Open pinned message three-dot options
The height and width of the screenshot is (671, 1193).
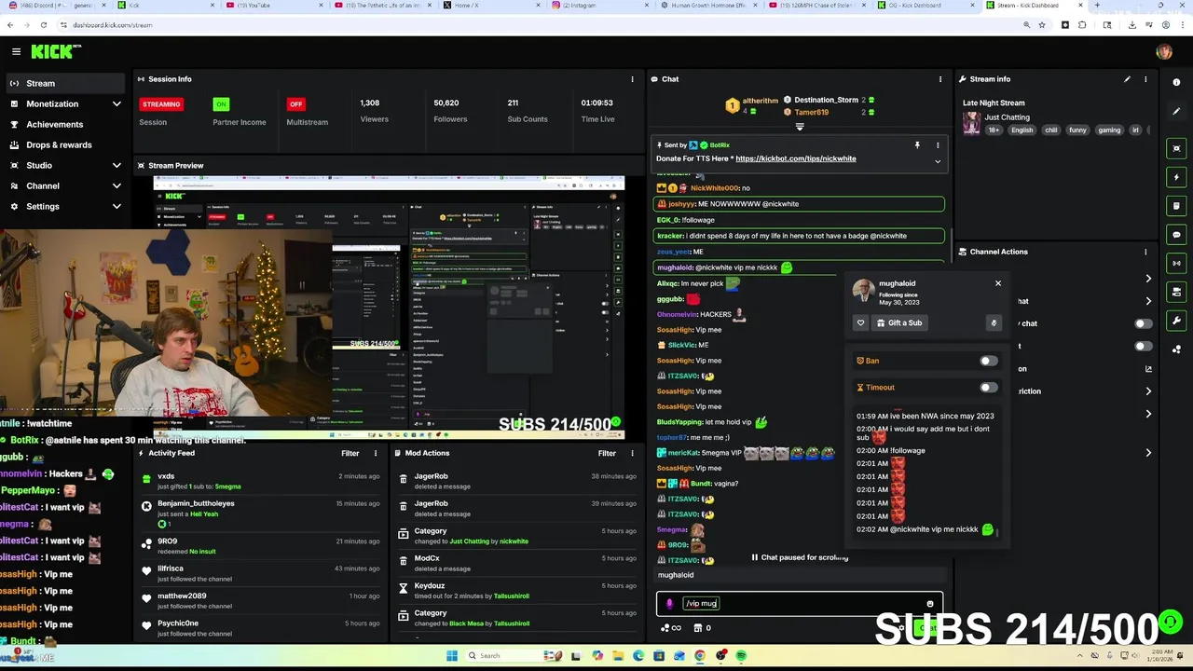pyautogui.click(x=938, y=145)
